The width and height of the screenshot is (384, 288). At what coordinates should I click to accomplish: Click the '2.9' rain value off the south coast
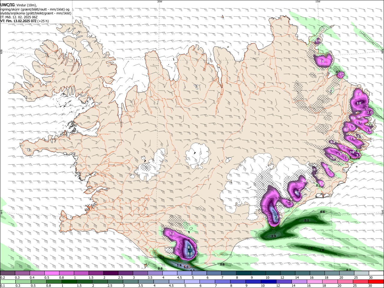click(274, 236)
